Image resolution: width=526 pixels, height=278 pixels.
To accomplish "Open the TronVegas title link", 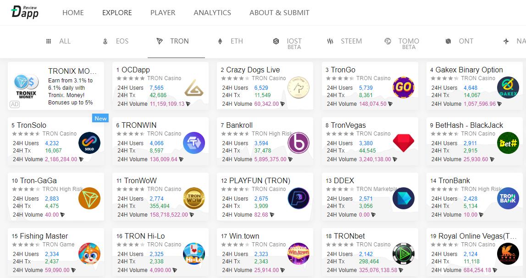I will pyautogui.click(x=348, y=125).
